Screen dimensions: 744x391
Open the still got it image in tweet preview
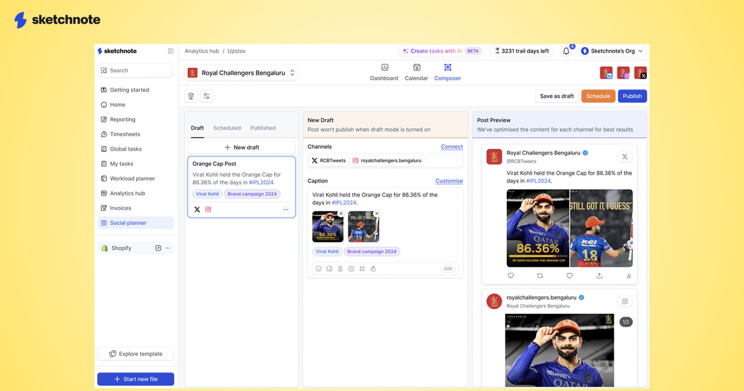[x=601, y=228]
